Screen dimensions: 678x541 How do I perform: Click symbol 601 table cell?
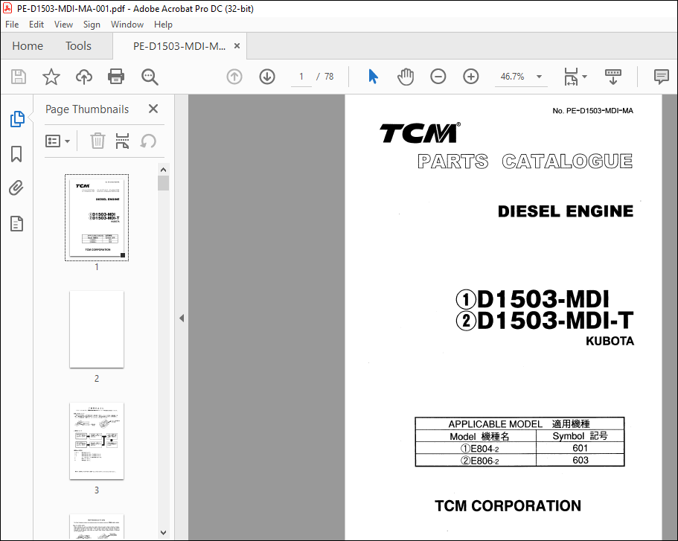[581, 448]
